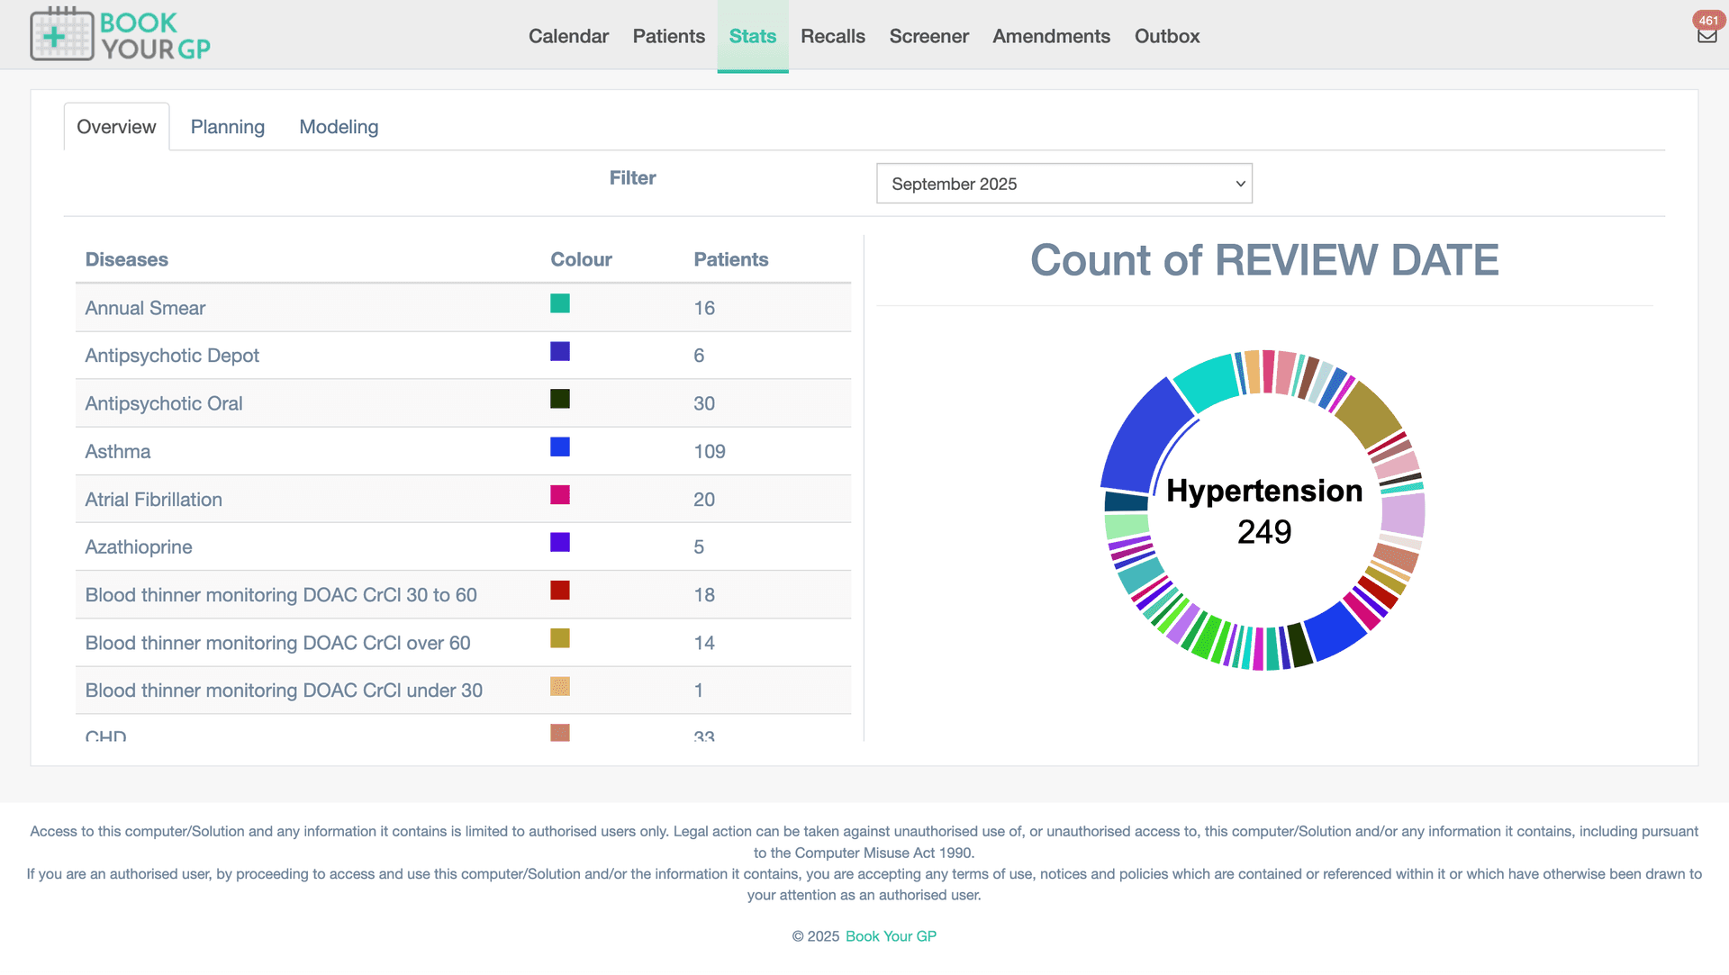The image size is (1729, 975).
Task: Click the Asthma blue colour swatch
Action: [560, 447]
